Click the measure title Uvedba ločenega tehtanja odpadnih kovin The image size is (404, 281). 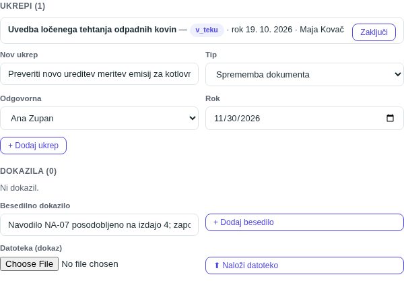(x=92, y=30)
